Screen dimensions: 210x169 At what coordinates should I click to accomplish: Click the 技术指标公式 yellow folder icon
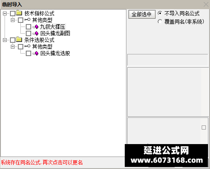coord(19,13)
